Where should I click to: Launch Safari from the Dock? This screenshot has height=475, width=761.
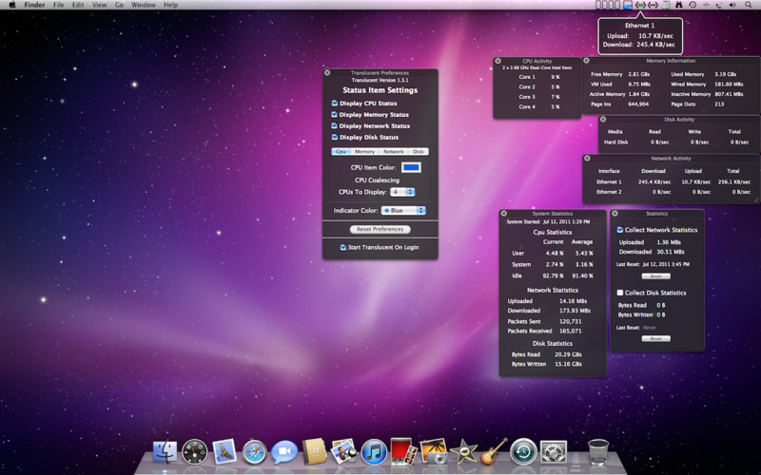(x=254, y=453)
